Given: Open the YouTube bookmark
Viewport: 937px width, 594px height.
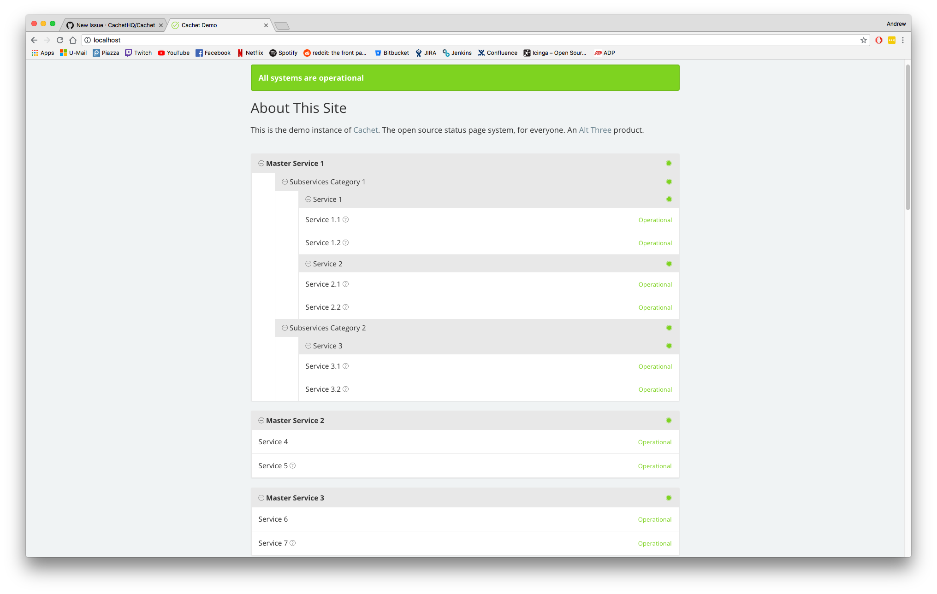Looking at the screenshot, I should click(x=173, y=53).
